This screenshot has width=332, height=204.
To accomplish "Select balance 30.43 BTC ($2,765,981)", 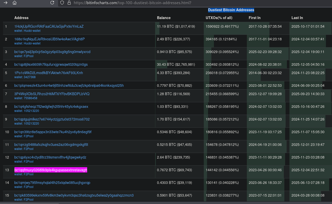I will coord(176,64).
